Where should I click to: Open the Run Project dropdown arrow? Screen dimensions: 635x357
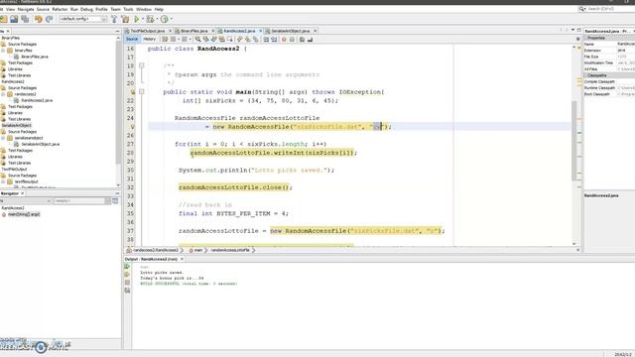[143, 19]
